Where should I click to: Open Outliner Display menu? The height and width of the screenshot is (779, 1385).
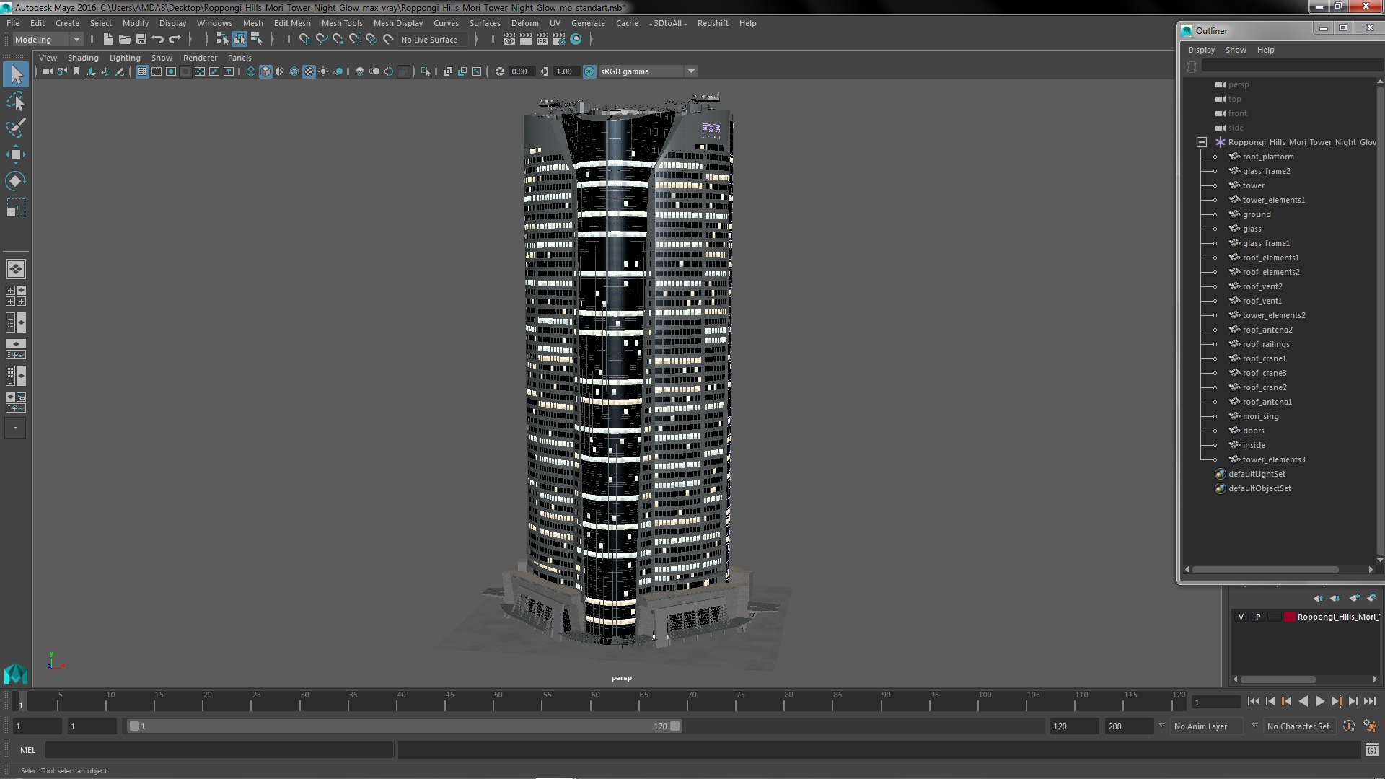(x=1201, y=50)
